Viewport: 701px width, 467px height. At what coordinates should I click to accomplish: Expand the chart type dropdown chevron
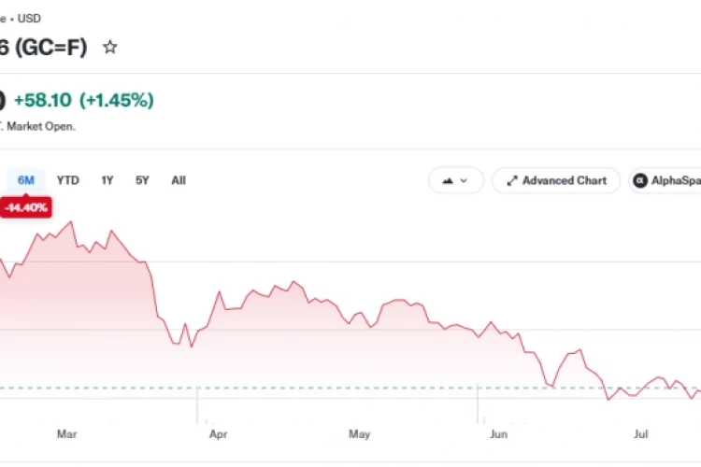[x=464, y=180]
